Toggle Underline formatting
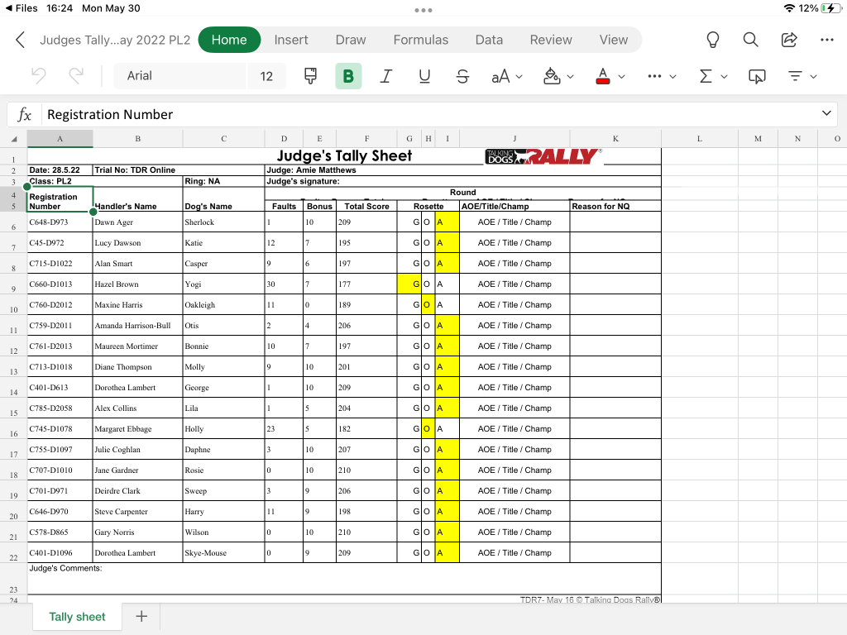The height and width of the screenshot is (635, 847). [x=424, y=76]
